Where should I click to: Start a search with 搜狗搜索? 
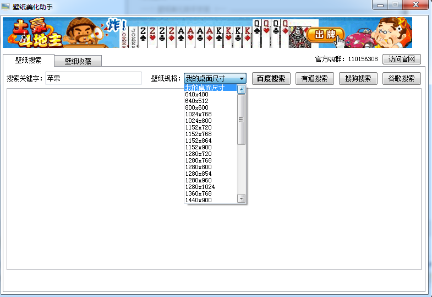pyautogui.click(x=358, y=79)
